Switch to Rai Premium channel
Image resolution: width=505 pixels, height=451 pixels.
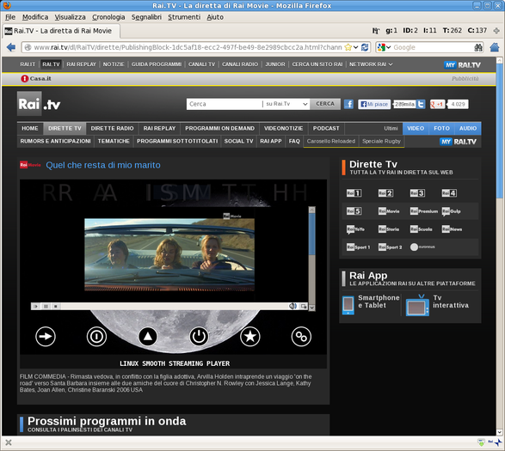(x=424, y=211)
